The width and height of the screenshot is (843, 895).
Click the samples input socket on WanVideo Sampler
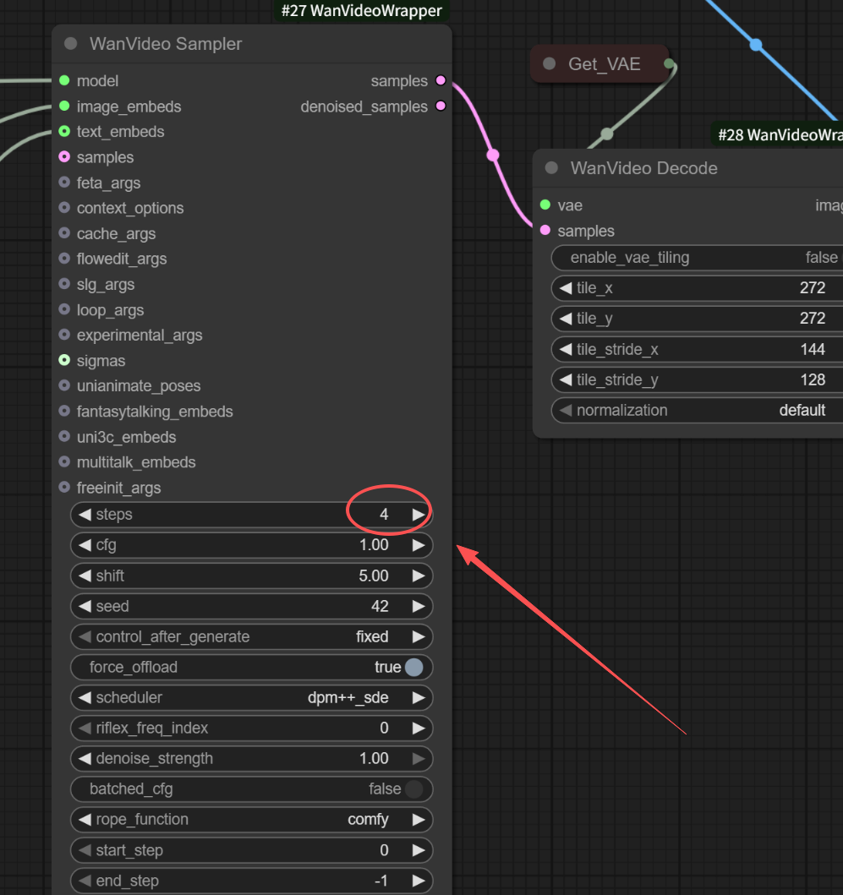point(64,157)
